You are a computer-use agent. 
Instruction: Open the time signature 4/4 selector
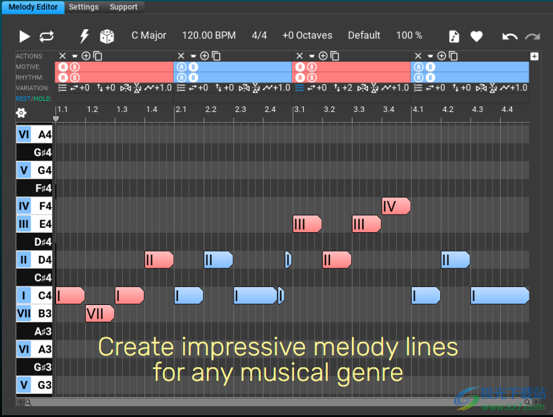pyautogui.click(x=260, y=35)
